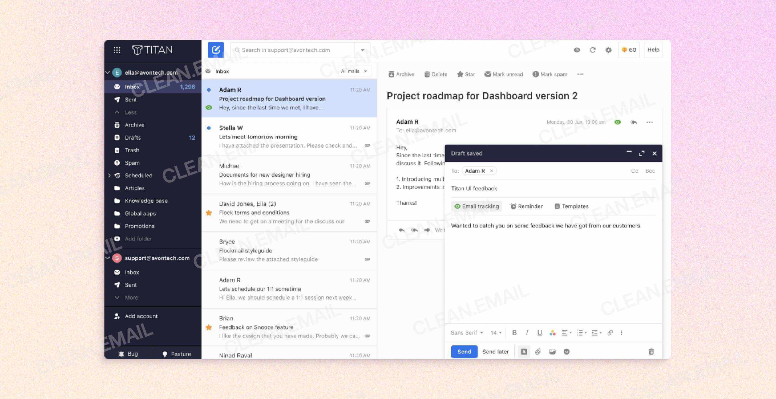Toggle bold formatting in the composer
Image resolution: width=776 pixels, height=399 pixels.
click(x=514, y=333)
